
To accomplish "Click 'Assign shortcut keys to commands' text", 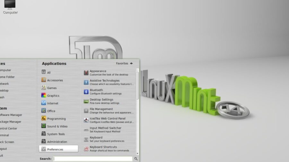I will pos(109,150).
